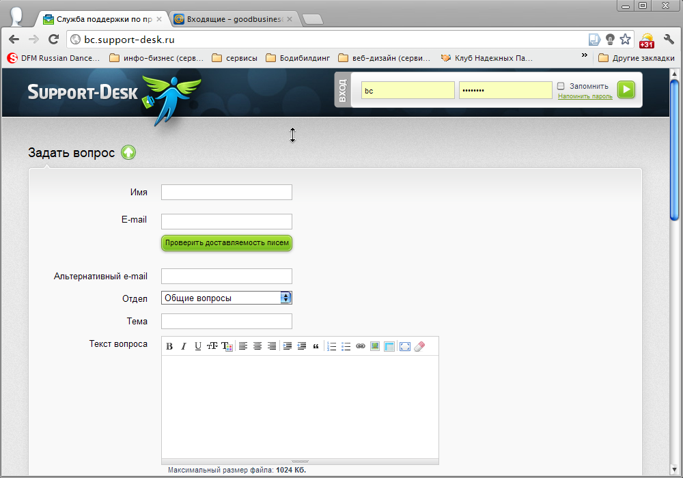Open the Chrome wrench settings menu
Screen dimensions: 683x478
(x=669, y=39)
